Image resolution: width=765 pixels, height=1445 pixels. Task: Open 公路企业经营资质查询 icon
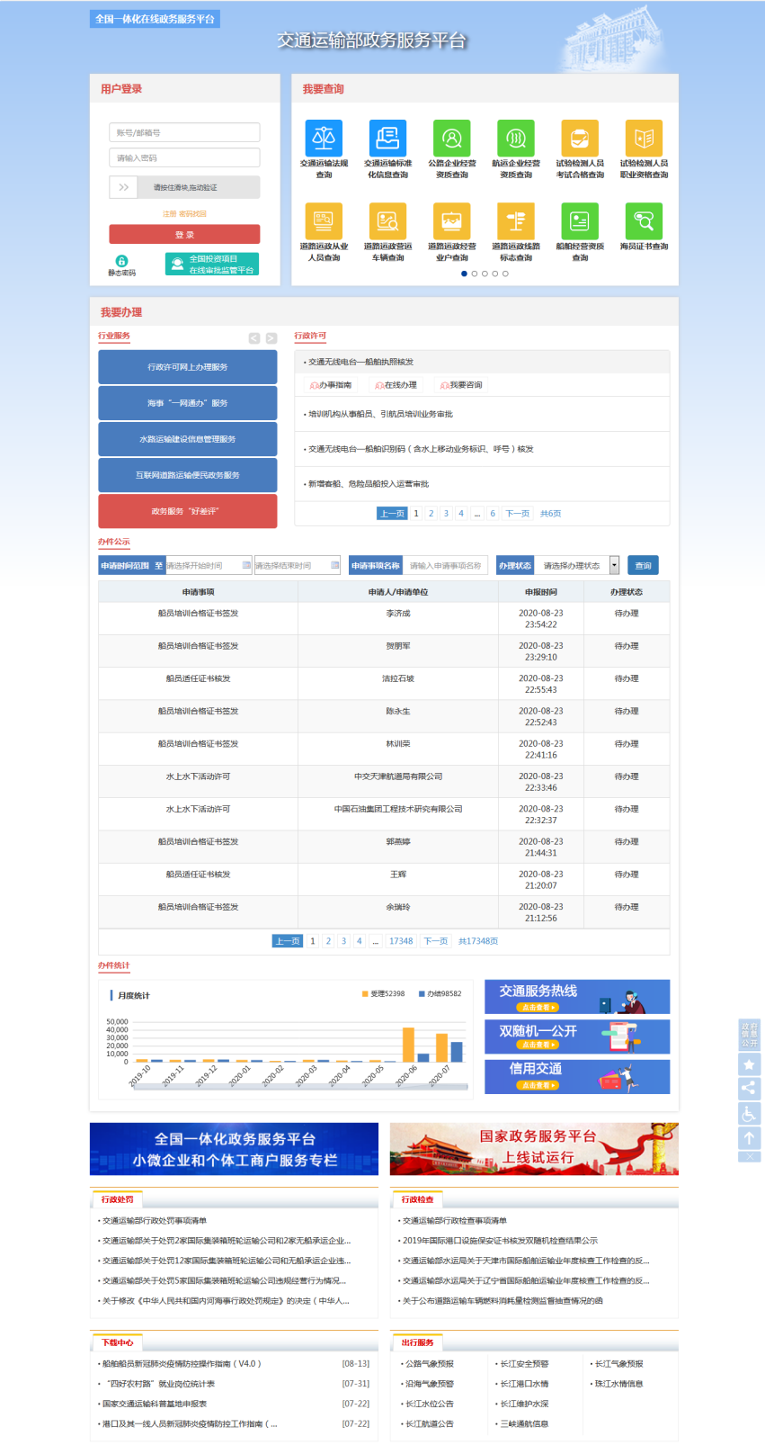[x=452, y=138]
